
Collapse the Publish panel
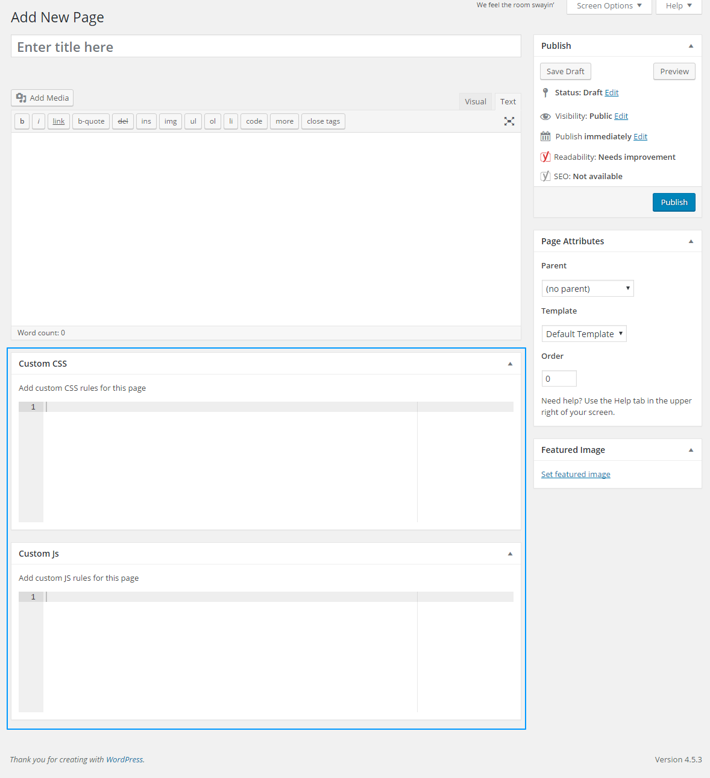[691, 46]
